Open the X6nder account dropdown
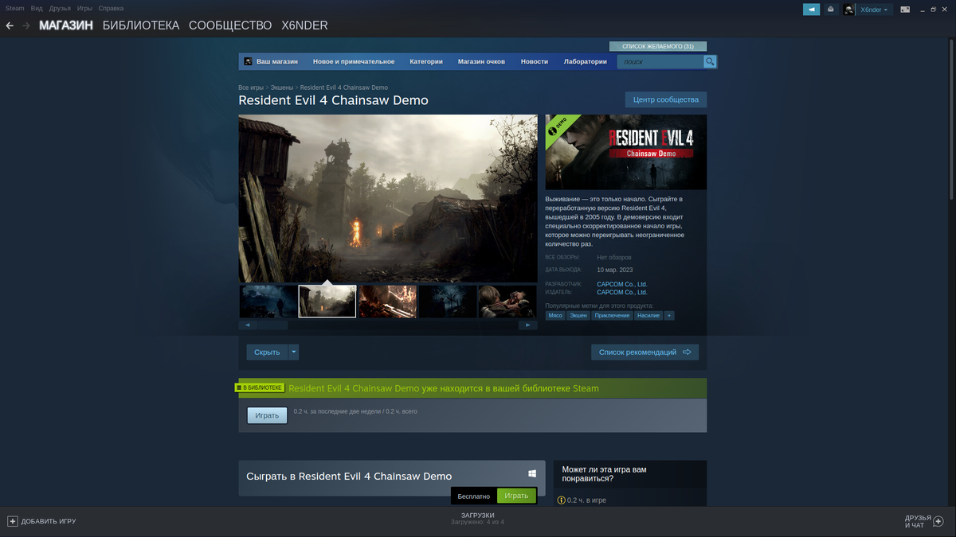The image size is (956, 537). pos(874,10)
